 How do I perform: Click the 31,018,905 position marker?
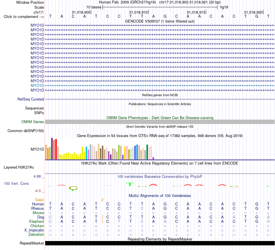pos(81,12)
